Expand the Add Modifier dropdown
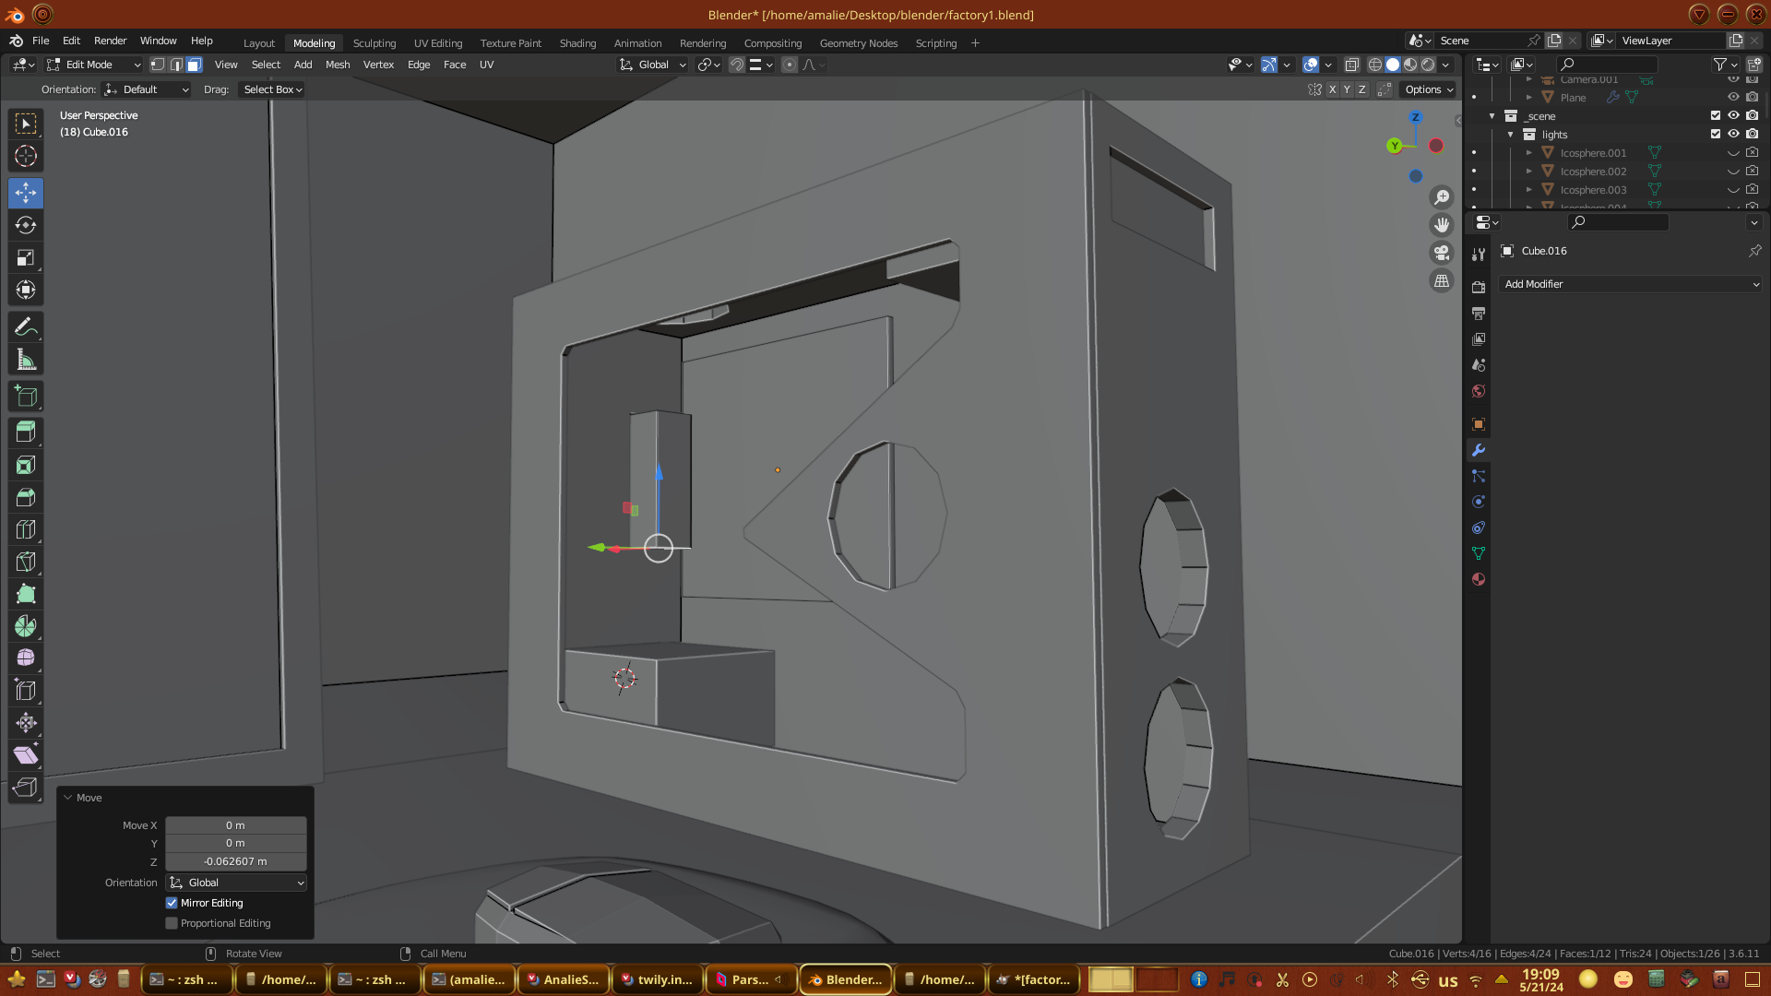 1630,284
